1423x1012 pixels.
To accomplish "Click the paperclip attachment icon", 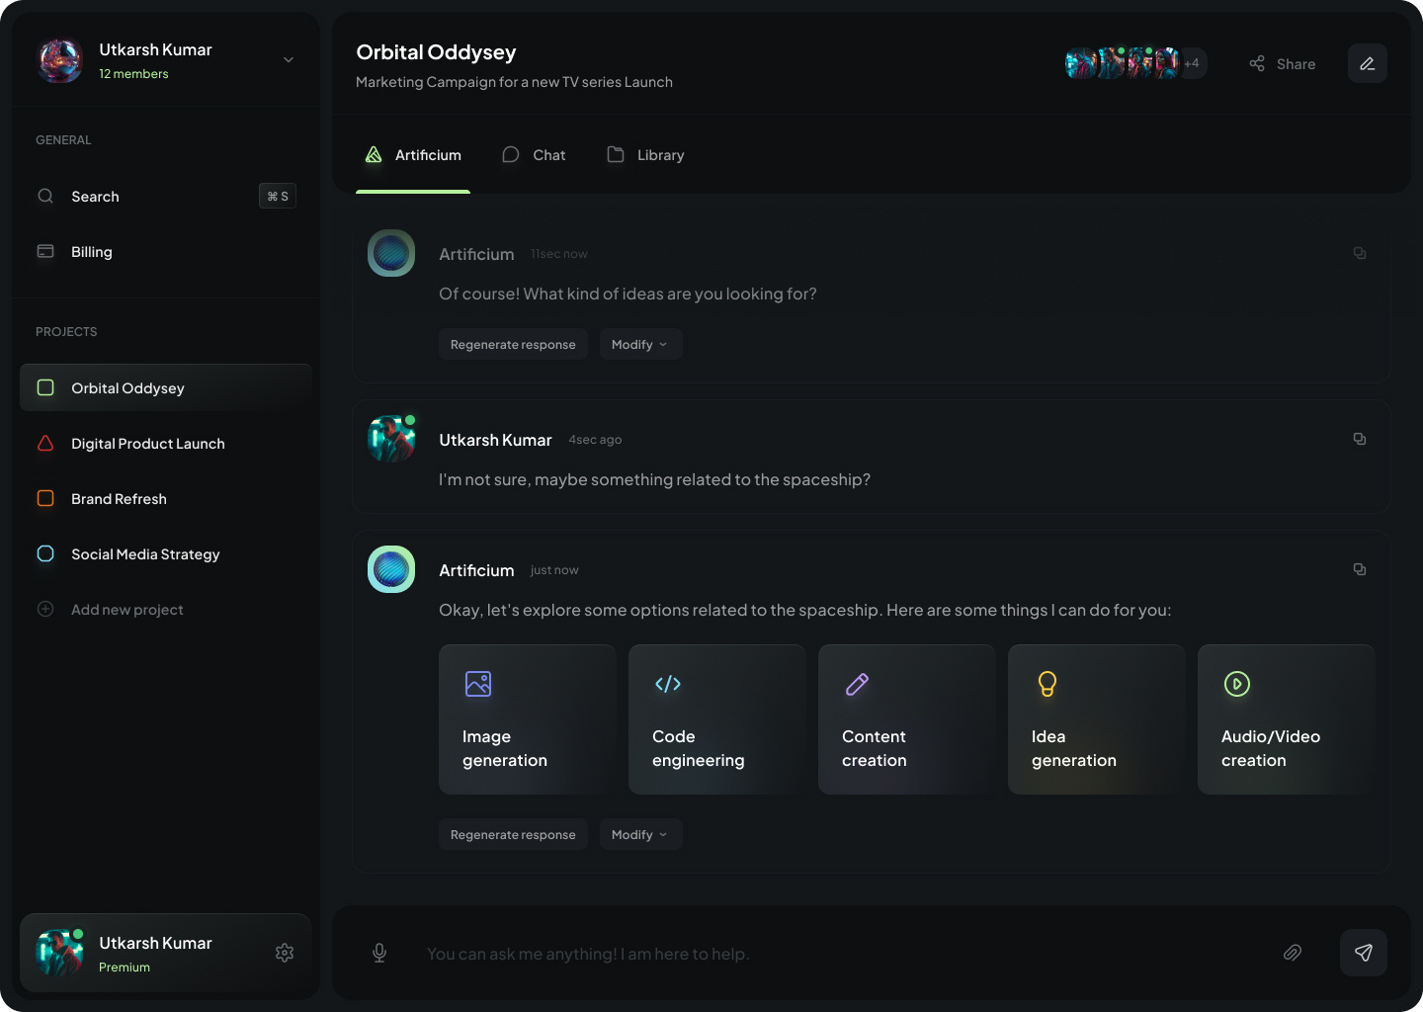I will pyautogui.click(x=1292, y=953).
